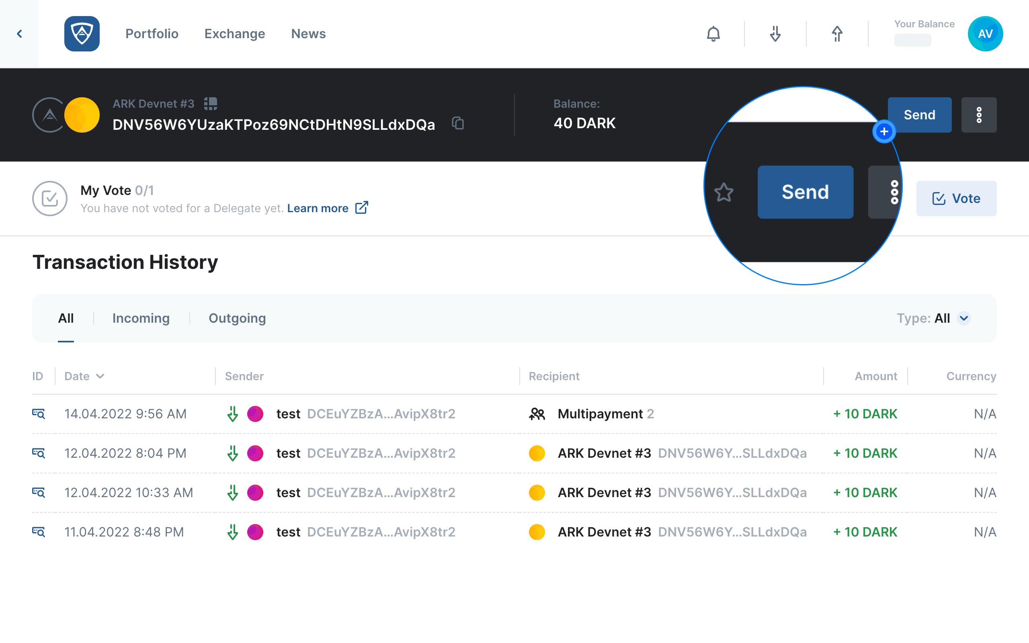Open notifications bell
Screen dimensions: 1029x643
[713, 34]
